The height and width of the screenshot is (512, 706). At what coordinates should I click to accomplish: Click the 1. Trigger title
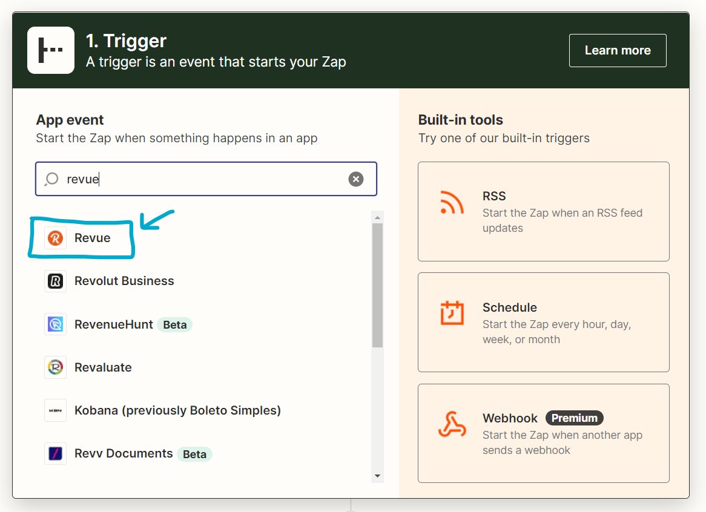(x=126, y=41)
